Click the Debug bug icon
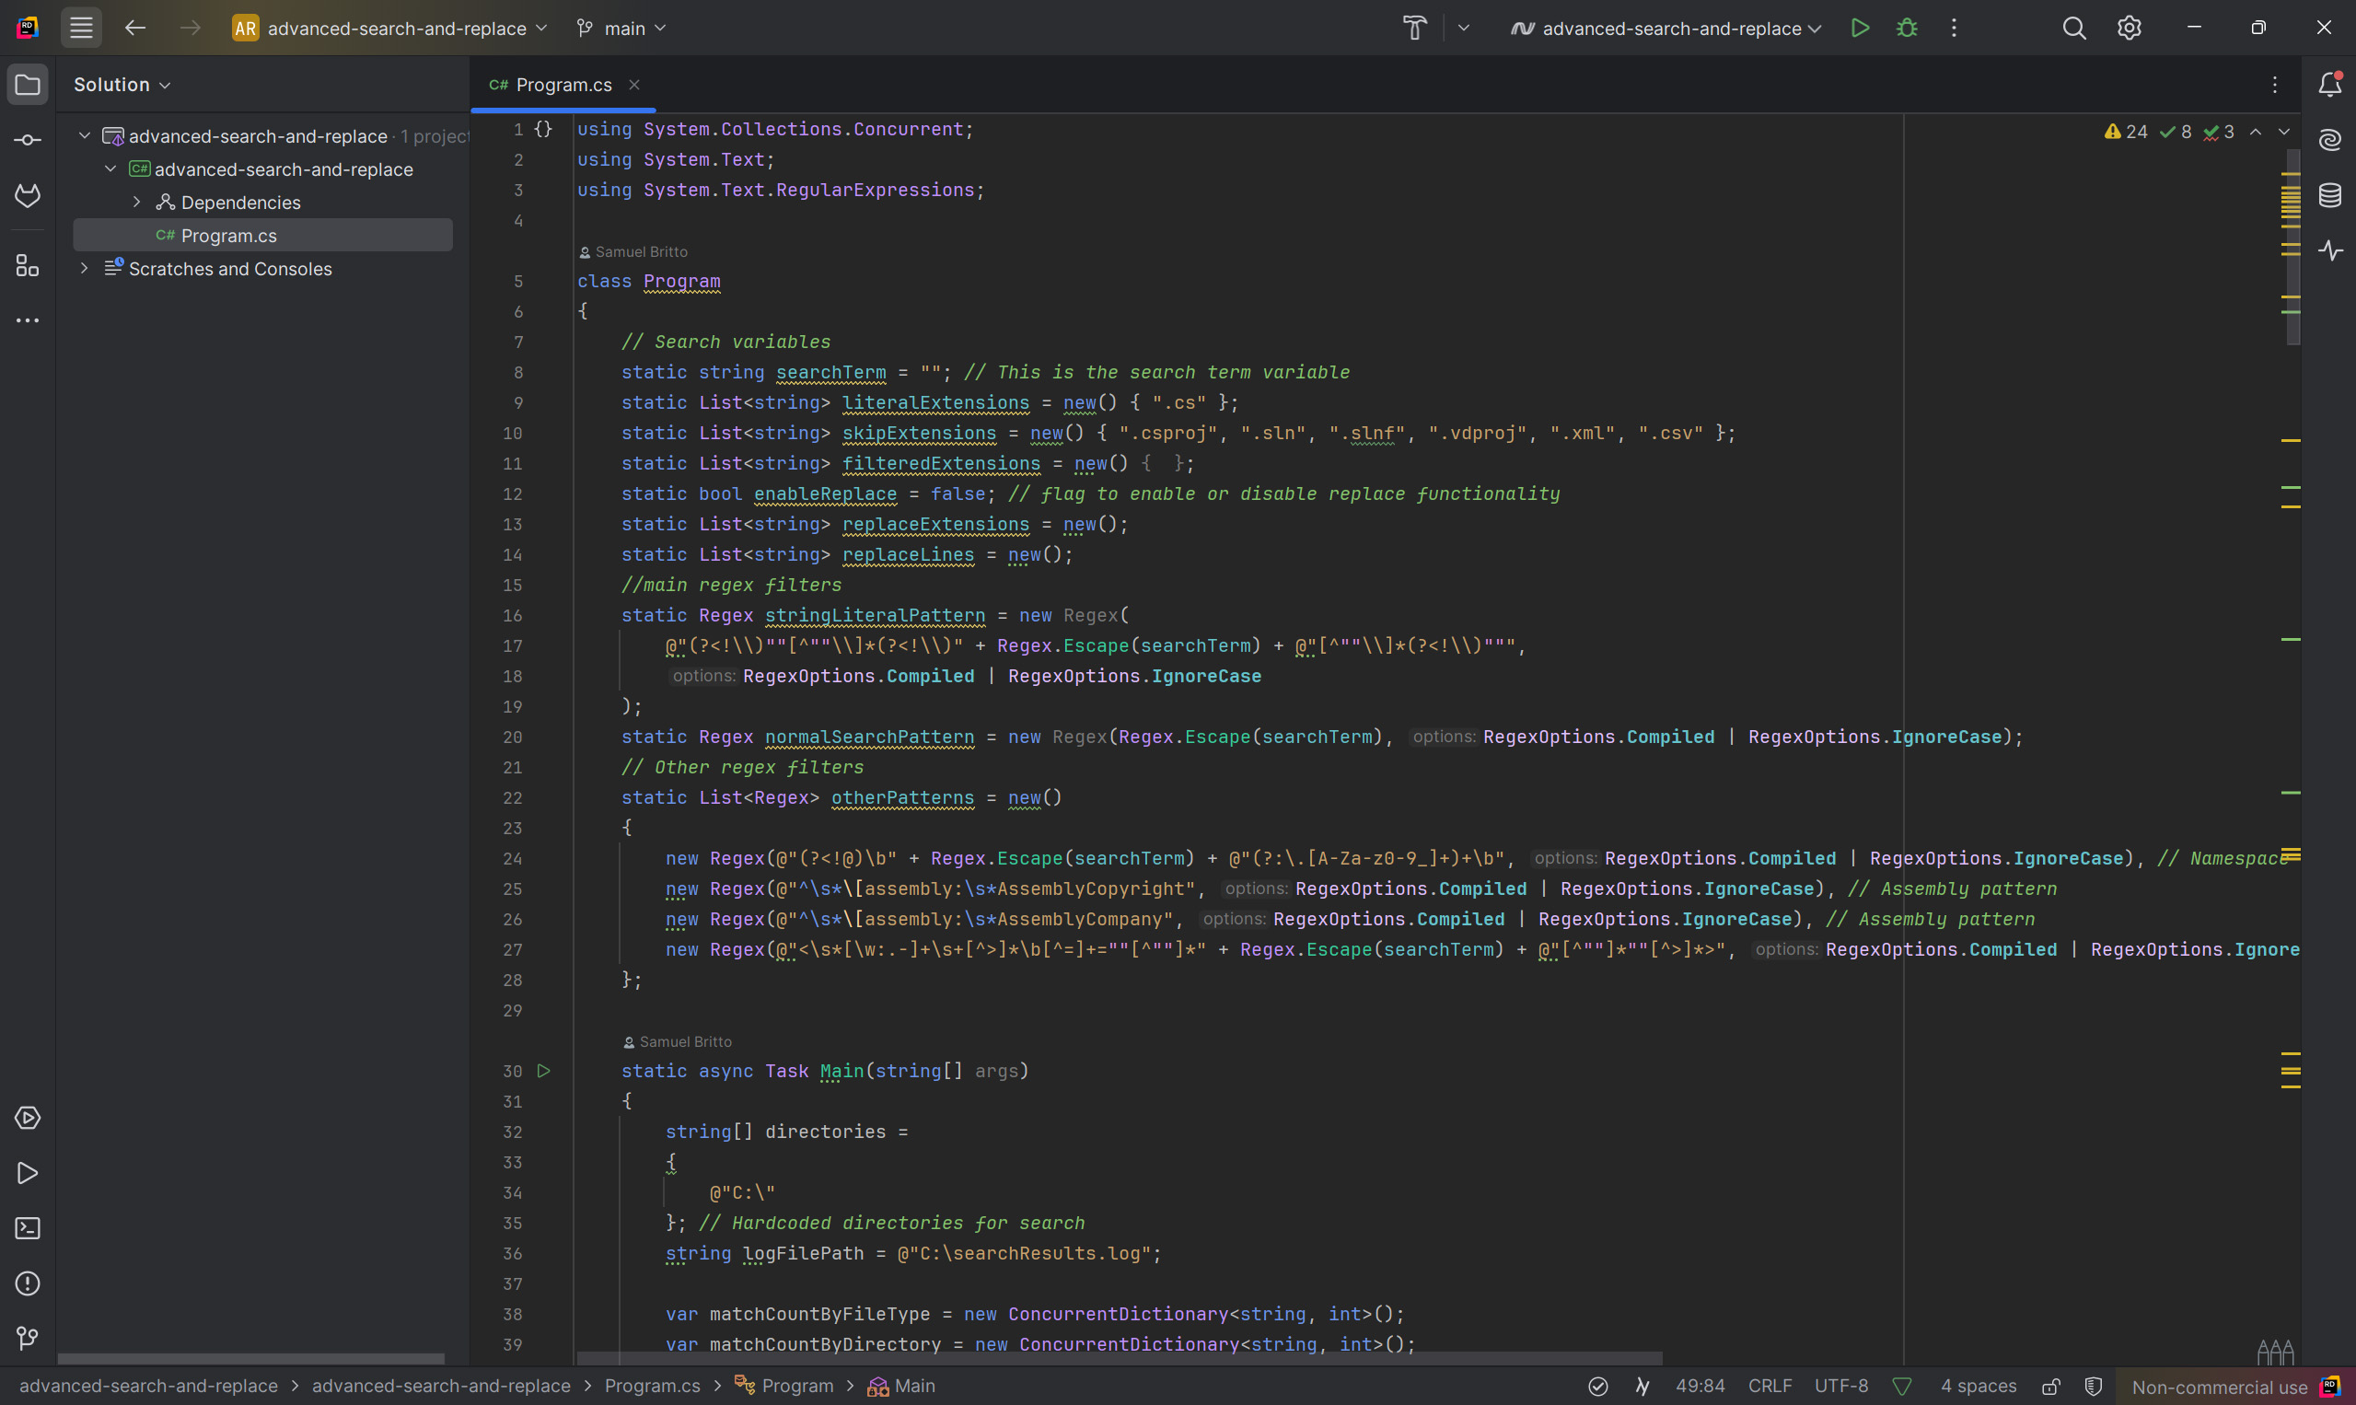Viewport: 2356px width, 1405px height. pos(1907,29)
